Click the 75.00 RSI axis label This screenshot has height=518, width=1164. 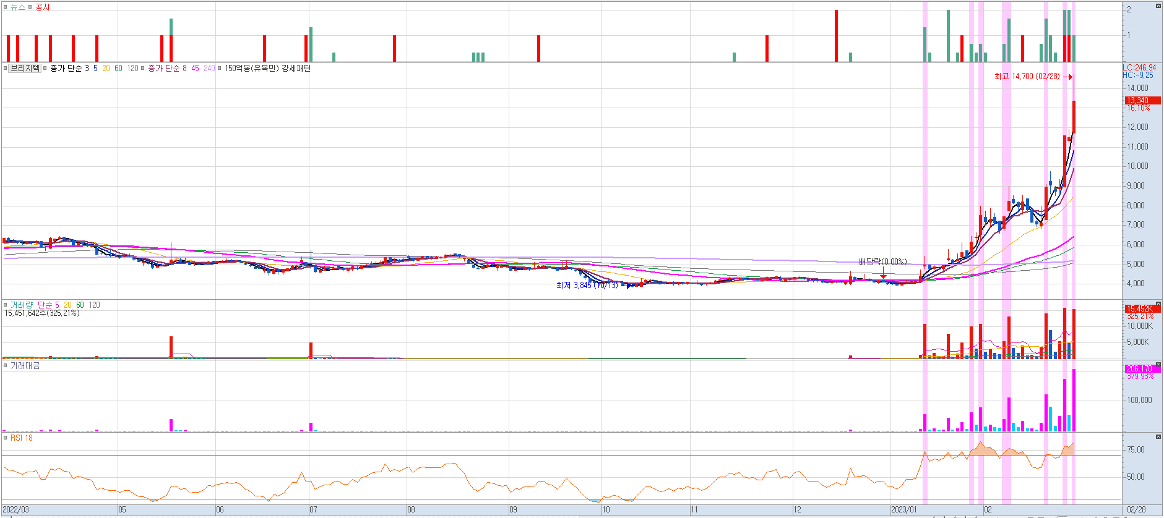click(x=1136, y=450)
